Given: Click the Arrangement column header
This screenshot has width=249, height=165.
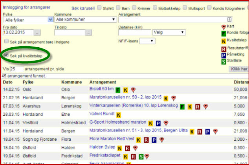Looking at the screenshot, I should coord(103,82).
